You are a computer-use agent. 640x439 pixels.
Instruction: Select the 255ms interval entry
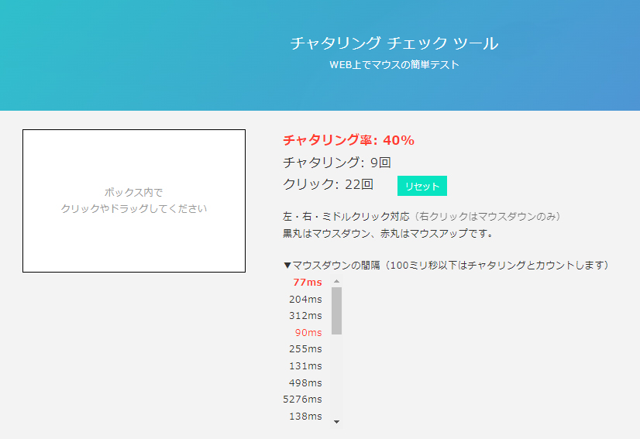(305, 349)
